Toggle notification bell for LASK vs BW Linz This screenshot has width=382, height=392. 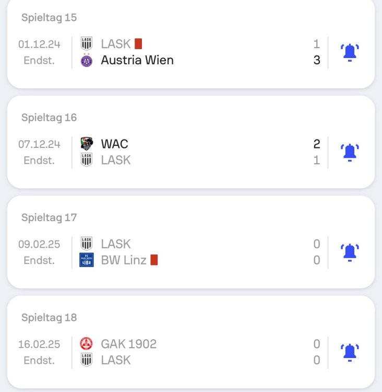tap(349, 252)
